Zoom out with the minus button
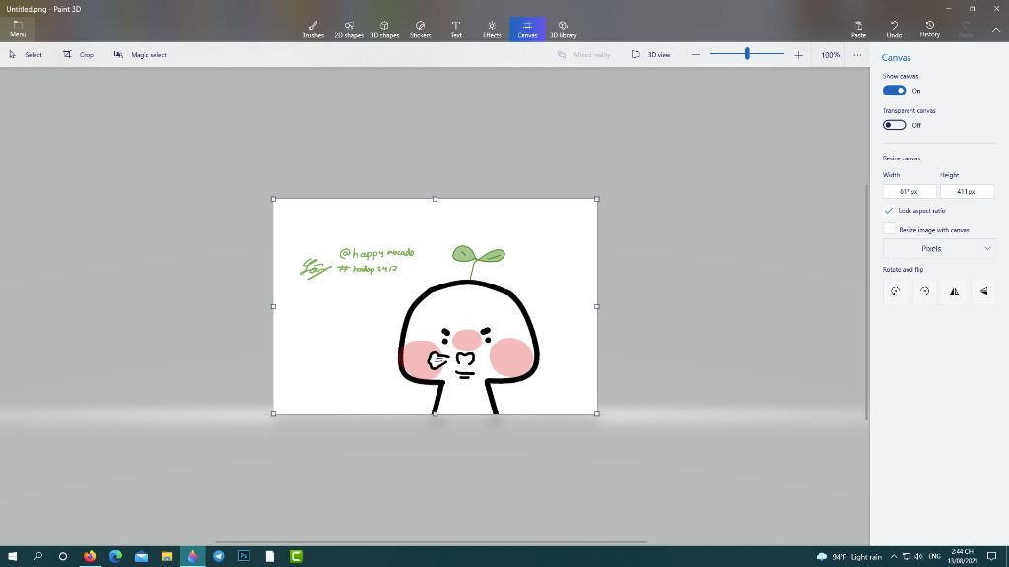The width and height of the screenshot is (1009, 567). (x=696, y=55)
